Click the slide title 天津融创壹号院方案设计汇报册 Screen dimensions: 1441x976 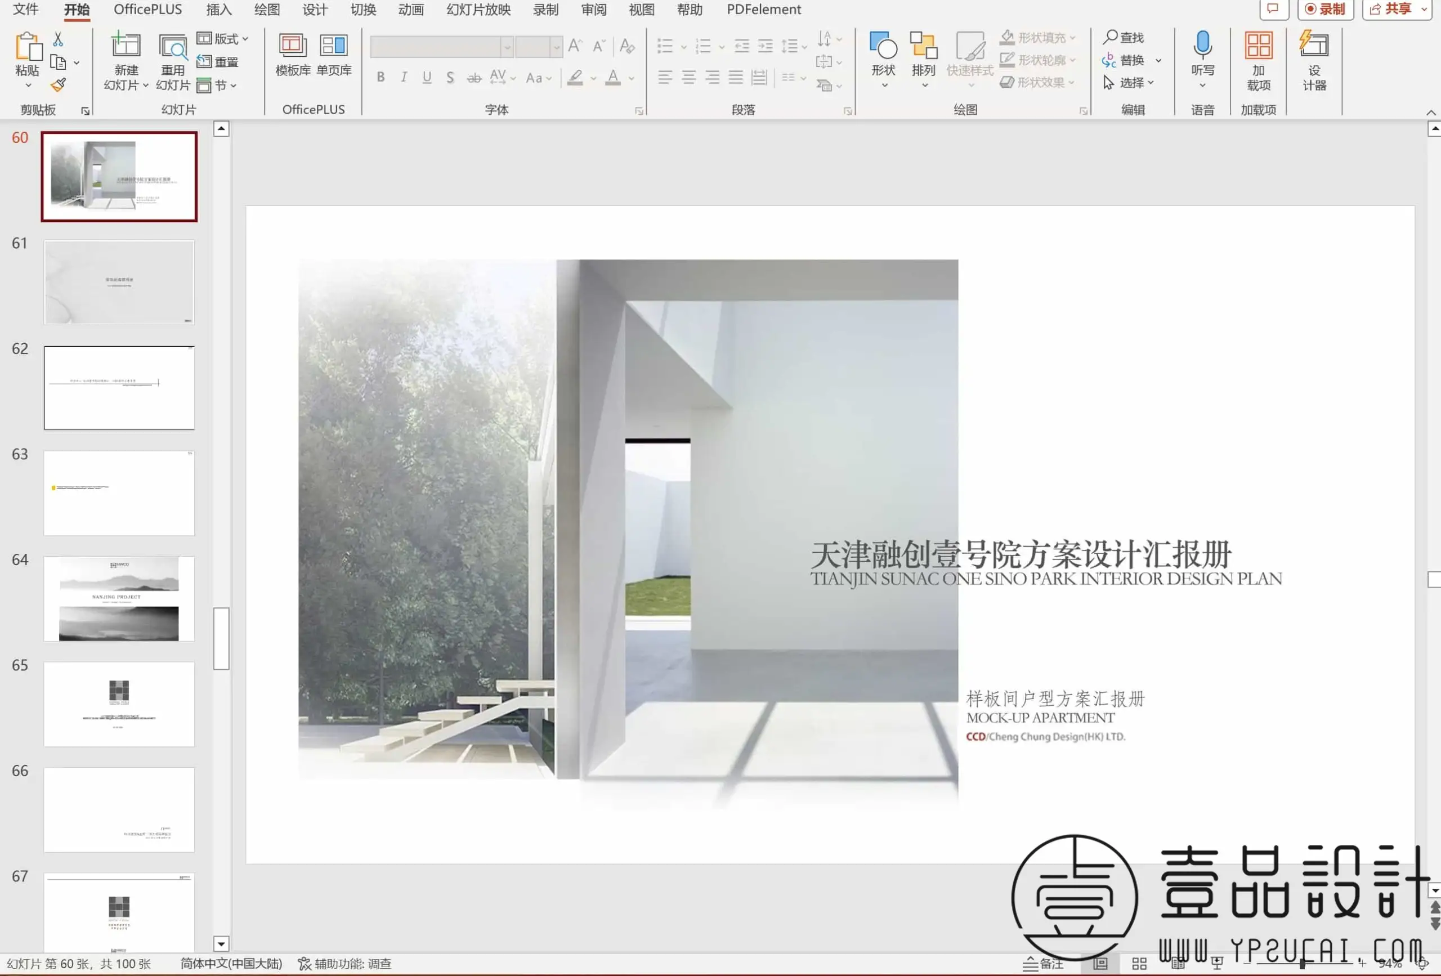coord(1021,554)
